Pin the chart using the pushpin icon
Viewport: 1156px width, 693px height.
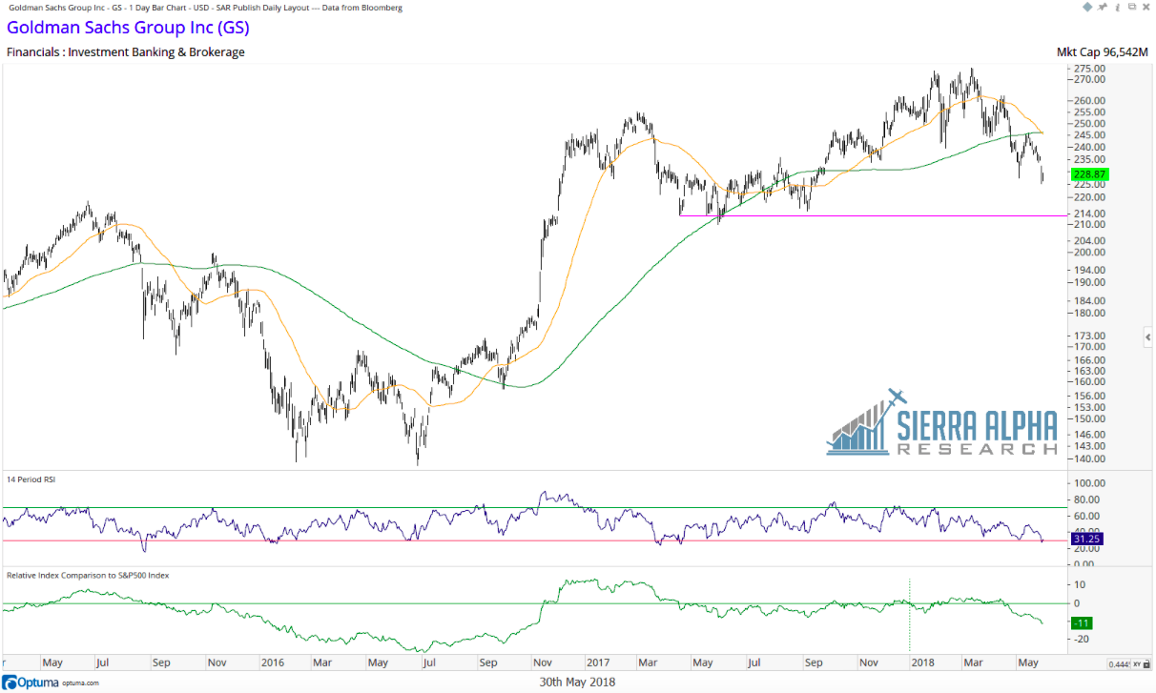point(1103,7)
